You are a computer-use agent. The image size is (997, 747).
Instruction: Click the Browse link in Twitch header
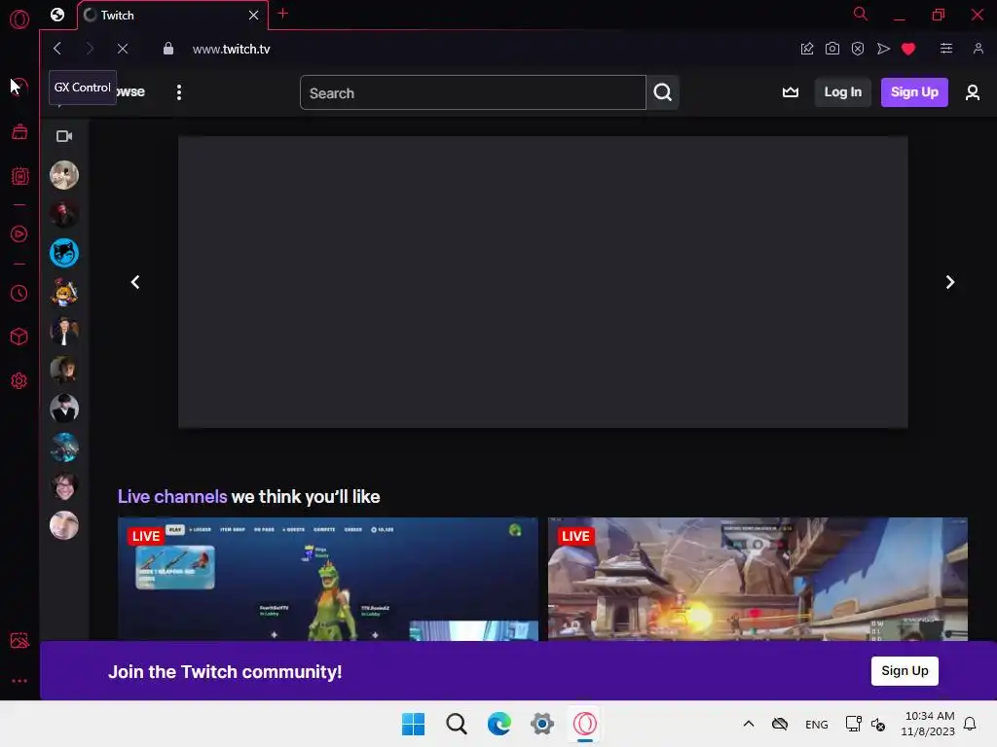(x=131, y=92)
